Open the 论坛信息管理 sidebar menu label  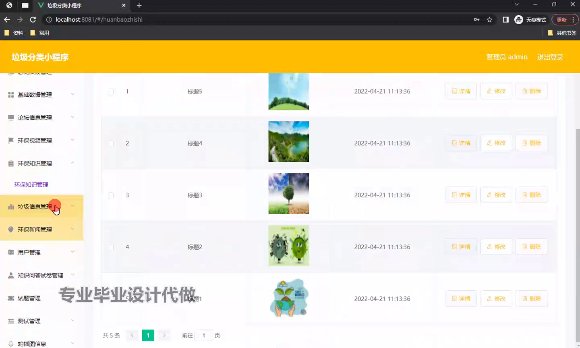tap(35, 118)
